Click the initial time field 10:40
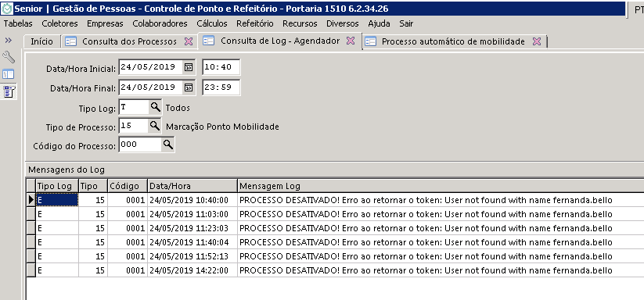This screenshot has width=644, height=300. [x=221, y=67]
